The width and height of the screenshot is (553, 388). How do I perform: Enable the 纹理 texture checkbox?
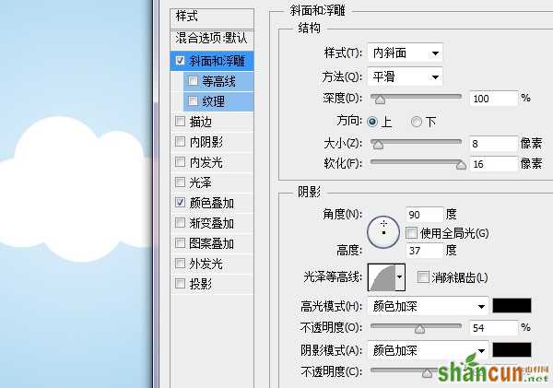pos(193,100)
